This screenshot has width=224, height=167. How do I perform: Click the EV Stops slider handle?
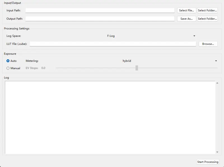point(137,68)
